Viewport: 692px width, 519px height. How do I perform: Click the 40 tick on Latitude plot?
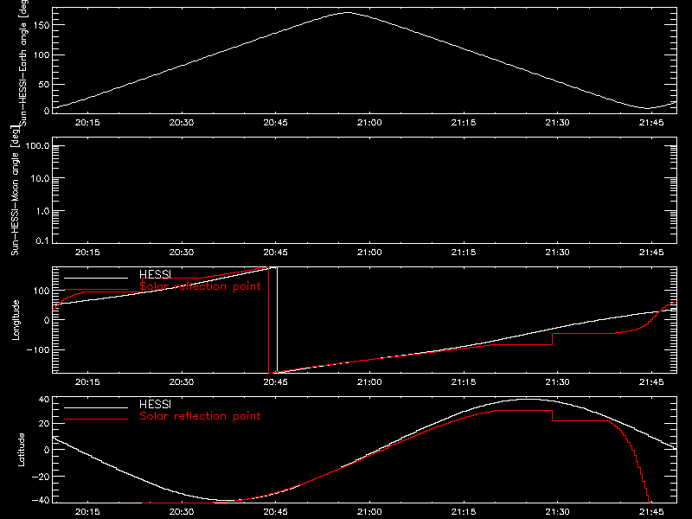44,400
